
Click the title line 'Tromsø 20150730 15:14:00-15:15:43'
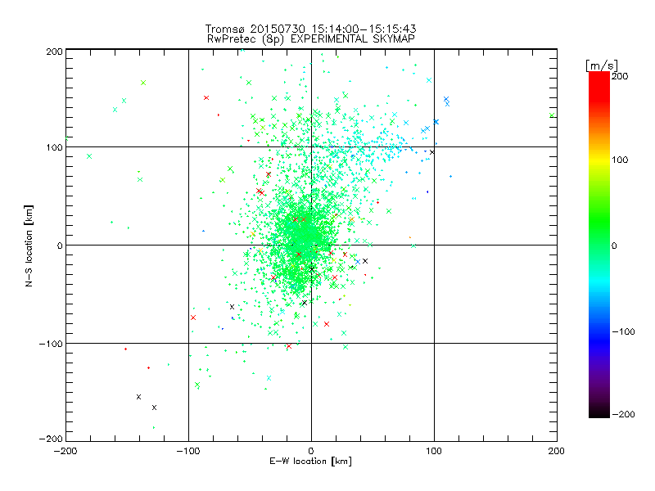(310, 29)
